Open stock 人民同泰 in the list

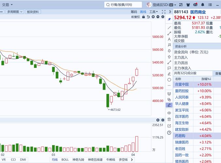point(182,97)
